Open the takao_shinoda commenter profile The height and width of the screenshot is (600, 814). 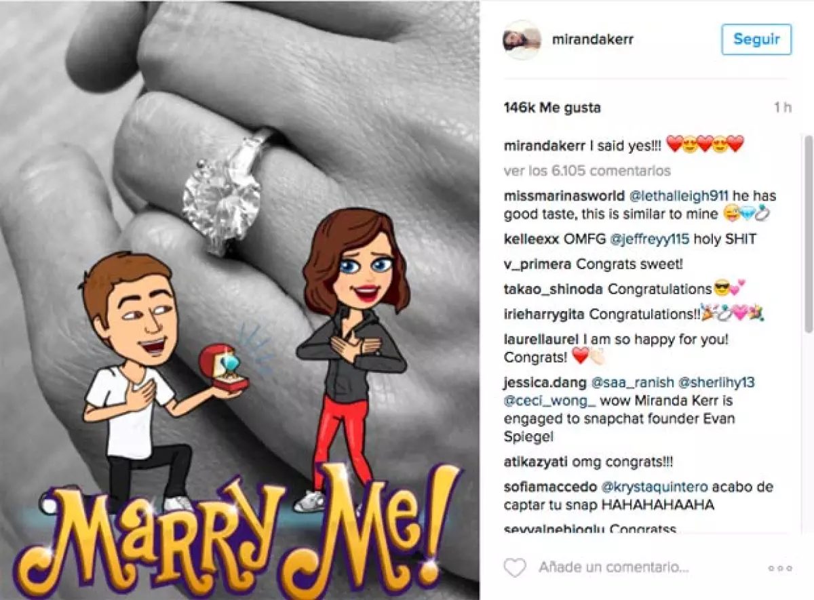click(554, 289)
